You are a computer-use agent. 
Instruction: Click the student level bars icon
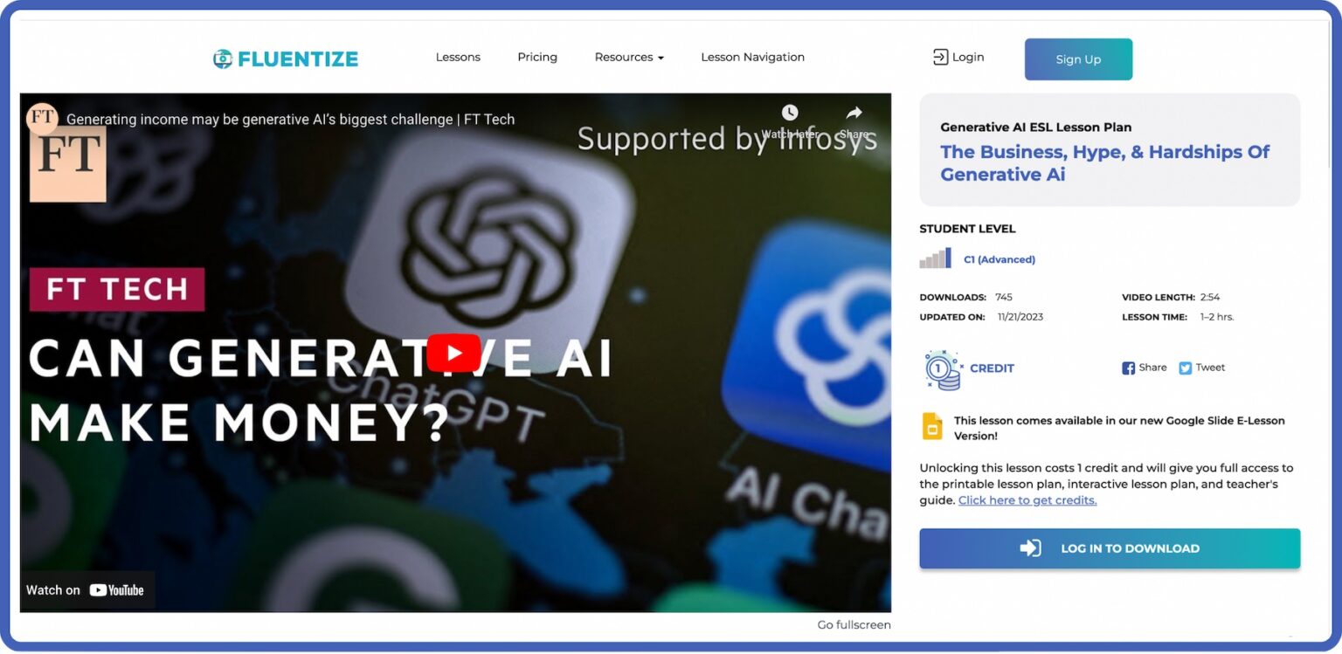coord(936,258)
